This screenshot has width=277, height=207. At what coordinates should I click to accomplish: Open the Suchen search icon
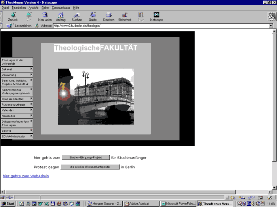pos(76,15)
